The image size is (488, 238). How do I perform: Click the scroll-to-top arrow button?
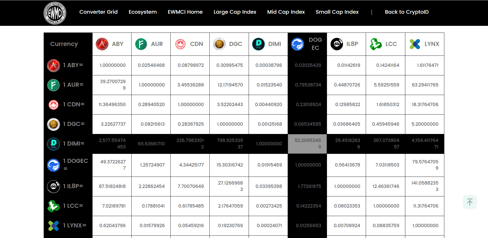pyautogui.click(x=470, y=202)
